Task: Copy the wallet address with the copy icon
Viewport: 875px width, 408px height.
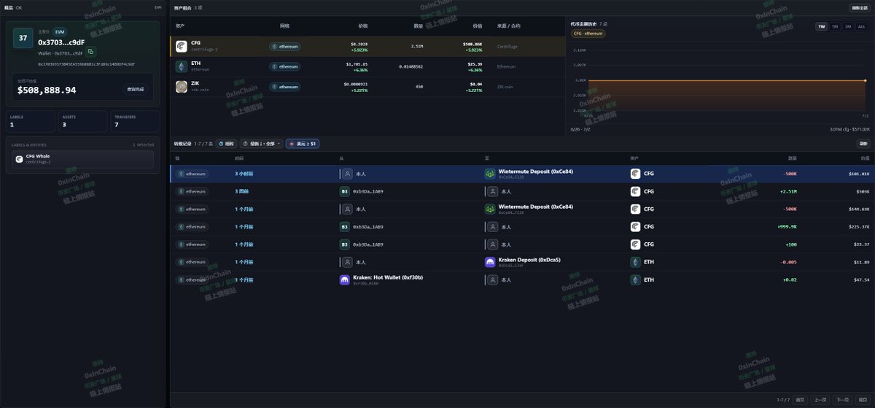Action: coord(91,52)
